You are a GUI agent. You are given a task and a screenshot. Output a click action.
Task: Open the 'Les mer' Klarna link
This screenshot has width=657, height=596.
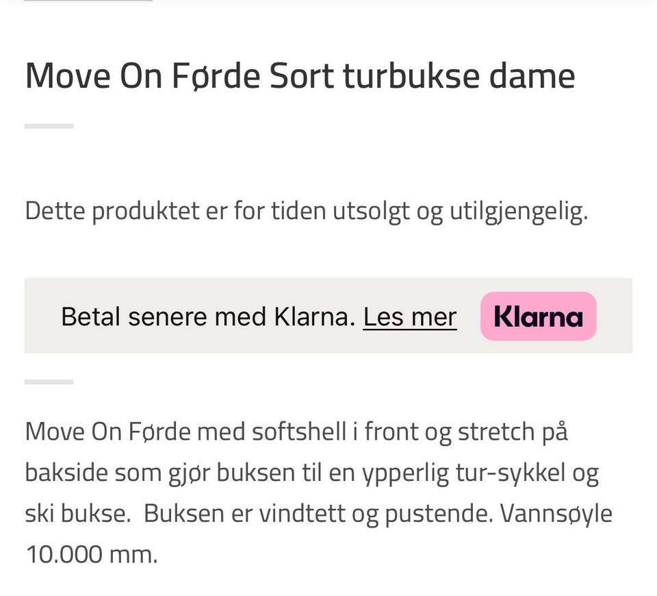click(x=410, y=316)
